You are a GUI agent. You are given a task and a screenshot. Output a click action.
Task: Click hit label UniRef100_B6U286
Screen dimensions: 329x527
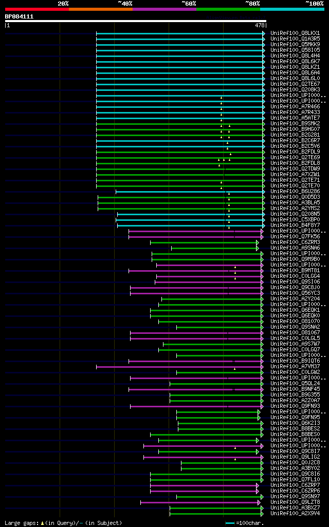coord(295,191)
